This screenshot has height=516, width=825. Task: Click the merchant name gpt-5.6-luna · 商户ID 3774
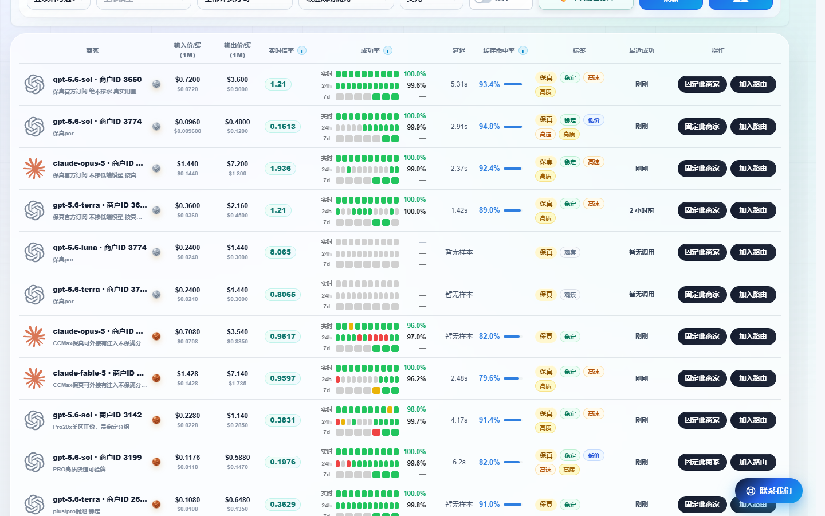coord(100,248)
